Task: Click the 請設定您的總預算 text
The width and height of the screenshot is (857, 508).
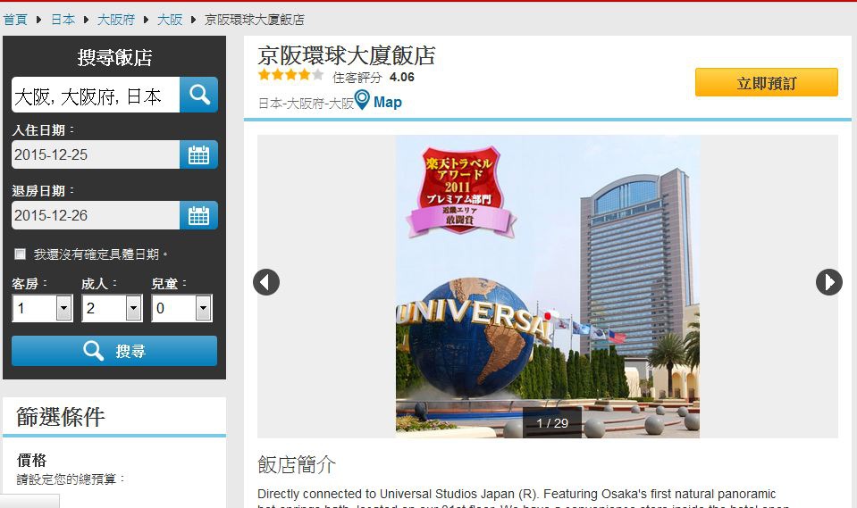Action: pyautogui.click(x=71, y=479)
